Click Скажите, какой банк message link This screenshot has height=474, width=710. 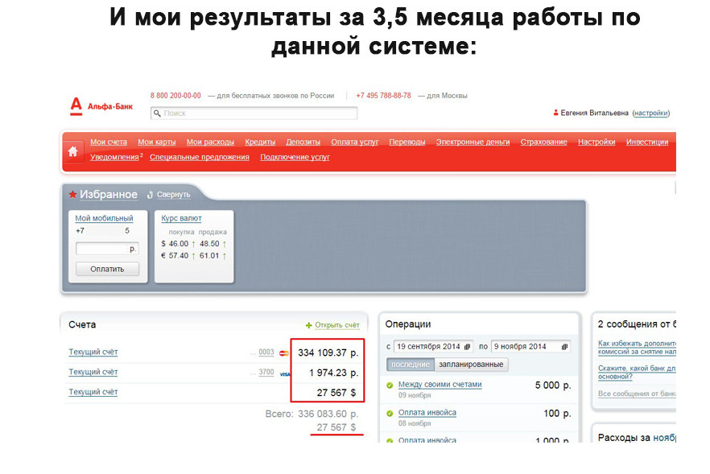tap(637, 372)
